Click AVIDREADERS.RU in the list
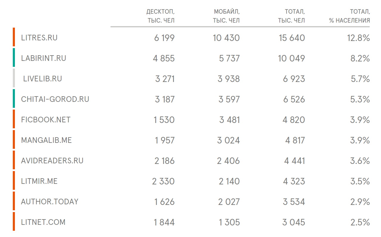Screen dimensions: 381x237 52,161
